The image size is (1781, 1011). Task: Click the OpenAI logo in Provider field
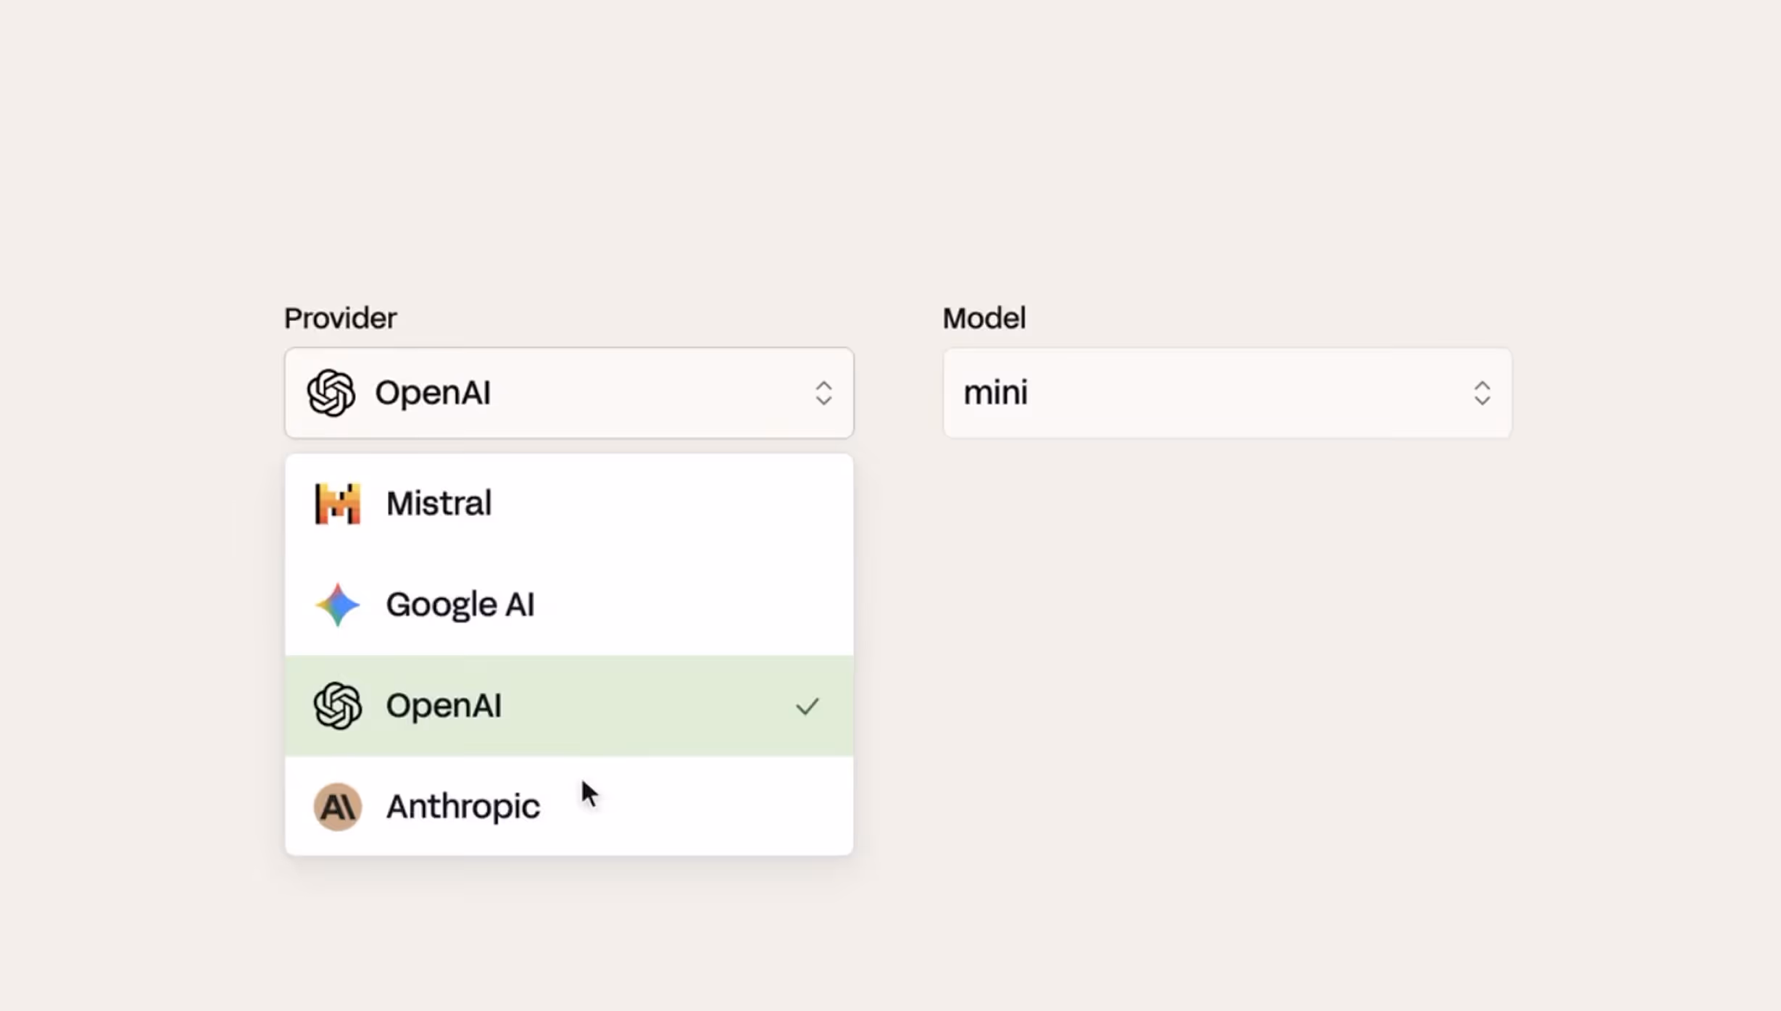[331, 393]
